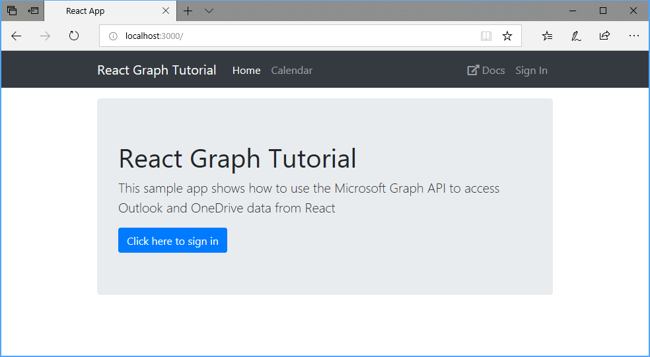
Task: Click the 'Click here to sign in' button
Action: 172,240
